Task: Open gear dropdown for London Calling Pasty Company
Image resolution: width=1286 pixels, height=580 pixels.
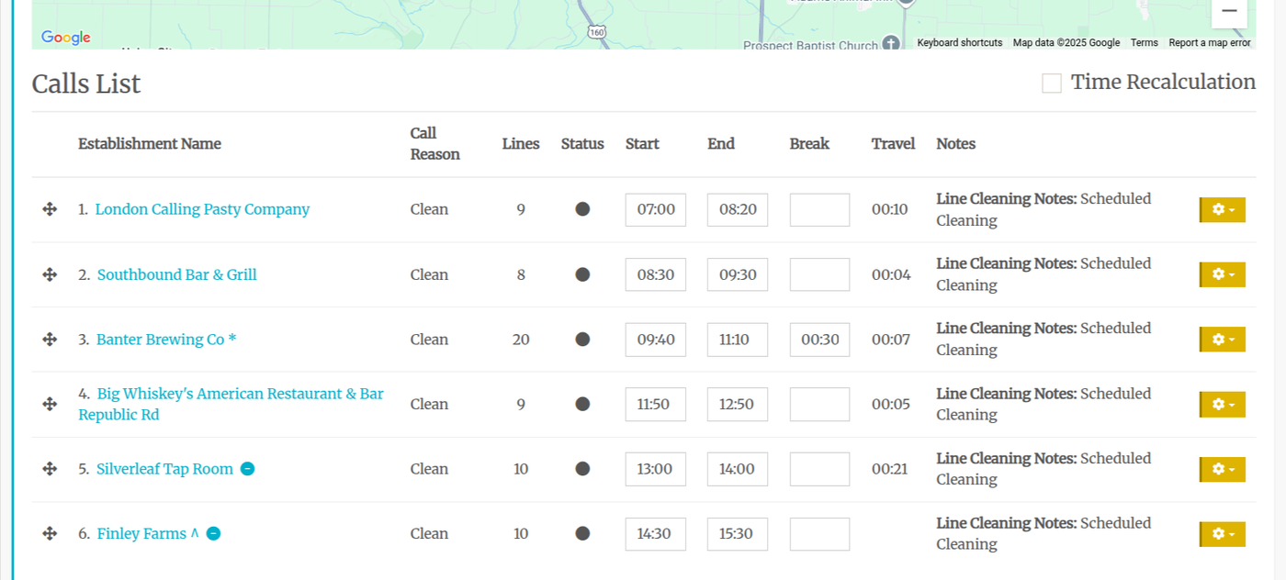Action: click(x=1223, y=209)
